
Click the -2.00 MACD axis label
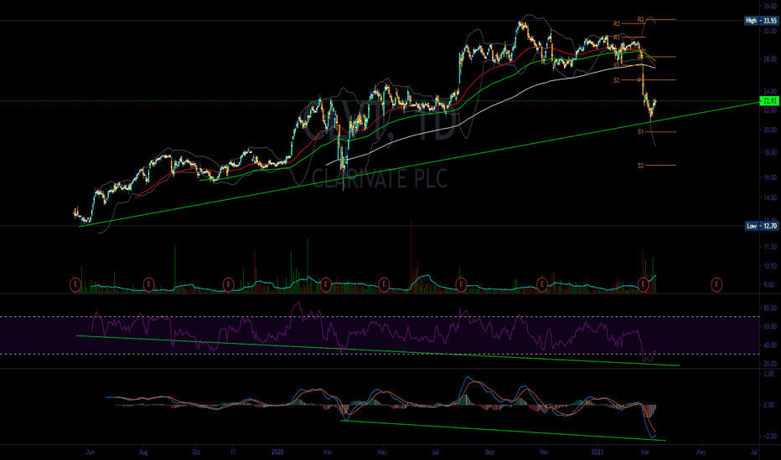(770, 436)
